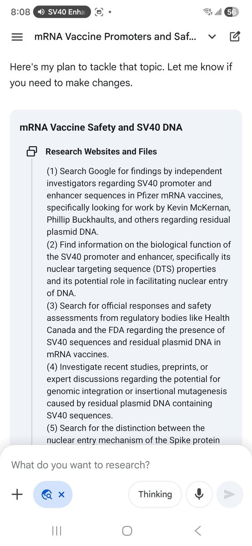Open the Thinking model selector
The height and width of the screenshot is (546, 252).
(155, 494)
